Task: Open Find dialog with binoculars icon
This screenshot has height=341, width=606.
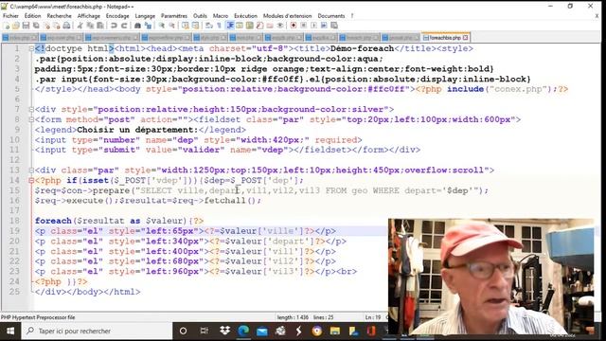Action: (137, 26)
